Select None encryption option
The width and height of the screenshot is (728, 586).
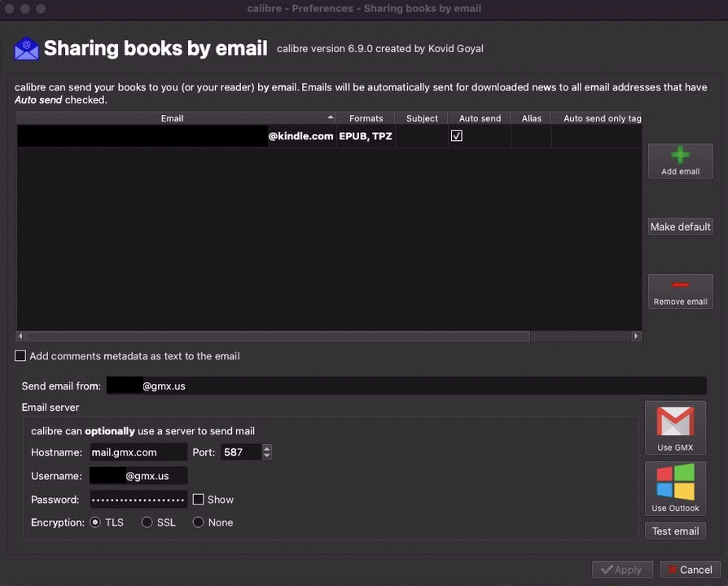[198, 522]
